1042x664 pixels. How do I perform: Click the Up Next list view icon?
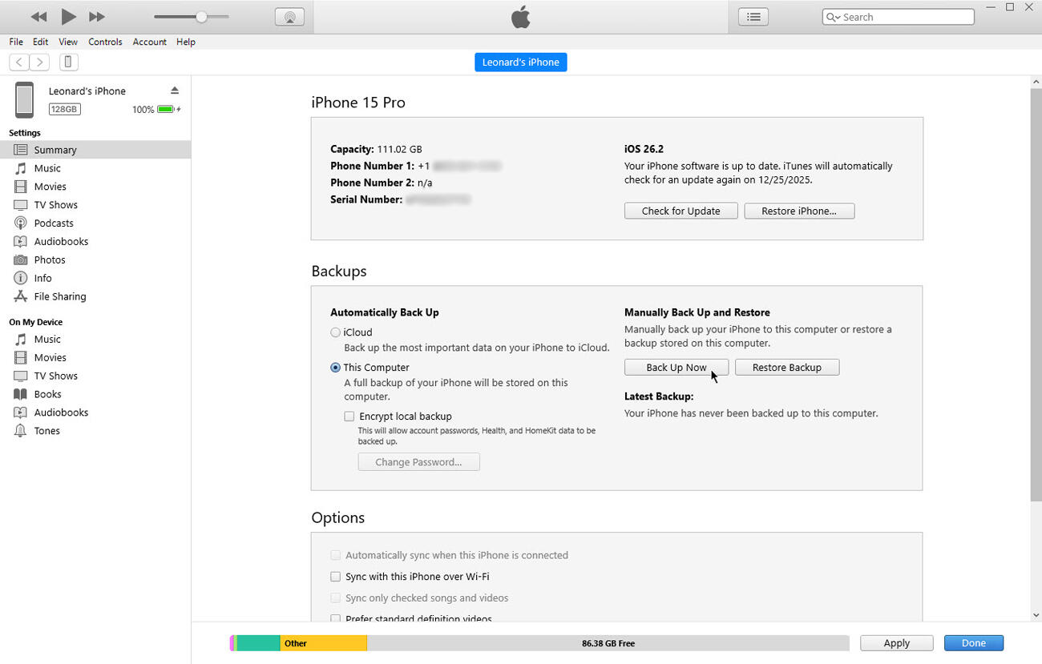753,17
